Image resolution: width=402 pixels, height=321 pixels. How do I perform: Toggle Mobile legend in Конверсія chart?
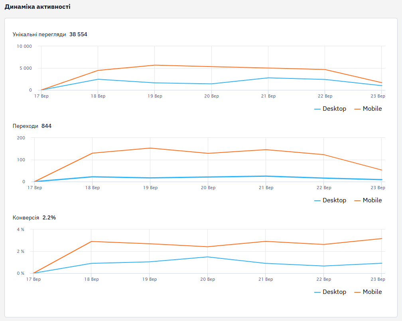click(368, 292)
